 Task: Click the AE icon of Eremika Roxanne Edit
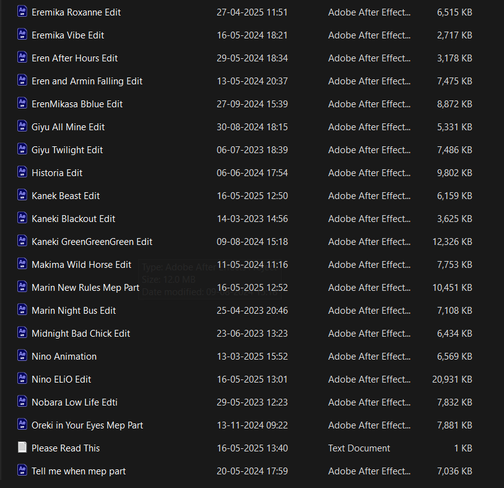tap(22, 12)
